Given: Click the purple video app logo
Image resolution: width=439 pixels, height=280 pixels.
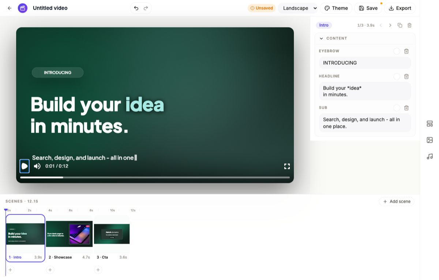Looking at the screenshot, I should [x=23, y=8].
